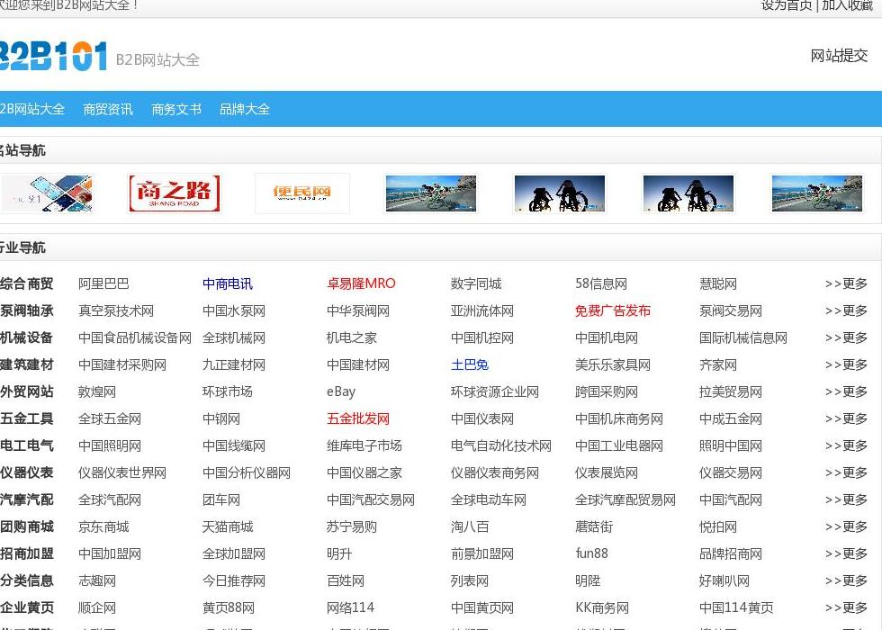This screenshot has height=630, width=882.
Task: Click 土巴兔 link
Action: pyautogui.click(x=470, y=364)
